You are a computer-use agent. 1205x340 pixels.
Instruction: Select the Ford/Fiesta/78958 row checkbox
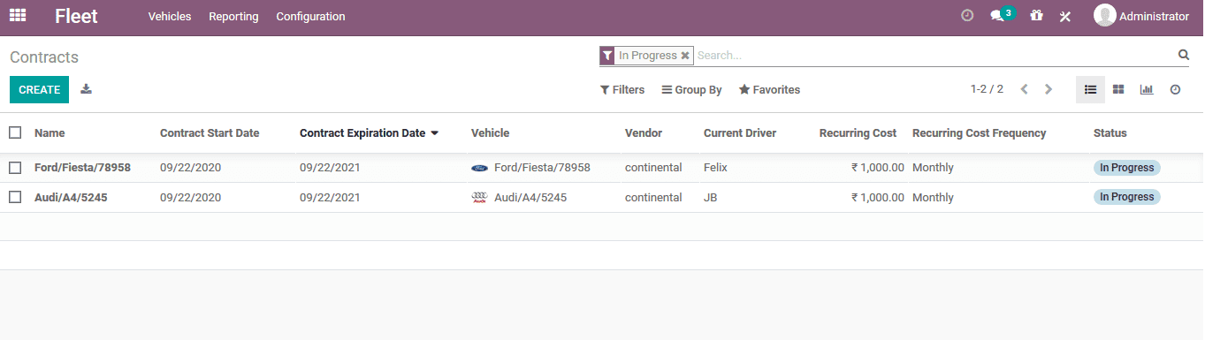coord(15,168)
